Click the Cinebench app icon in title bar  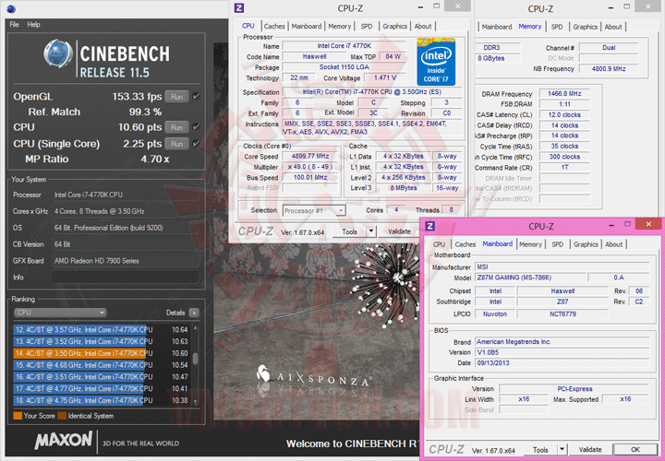pyautogui.click(x=11, y=9)
